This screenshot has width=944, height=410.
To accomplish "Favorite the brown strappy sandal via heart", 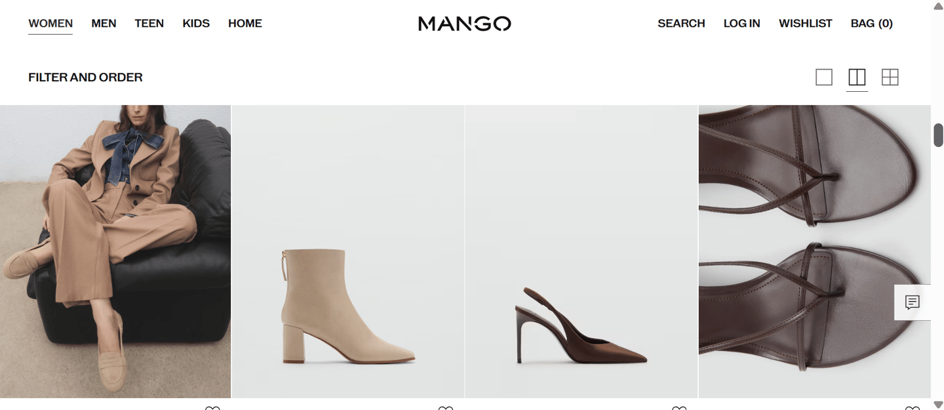I will click(x=912, y=408).
